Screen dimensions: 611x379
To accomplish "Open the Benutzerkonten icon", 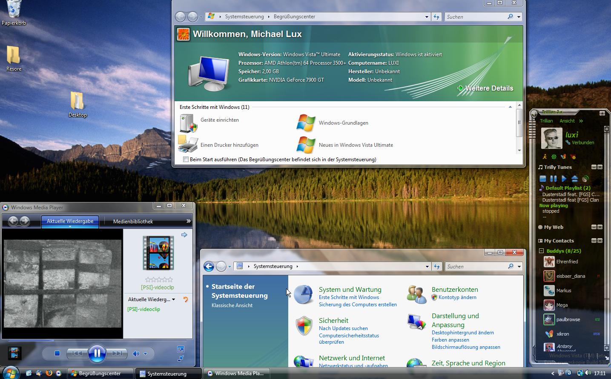I will click(416, 294).
